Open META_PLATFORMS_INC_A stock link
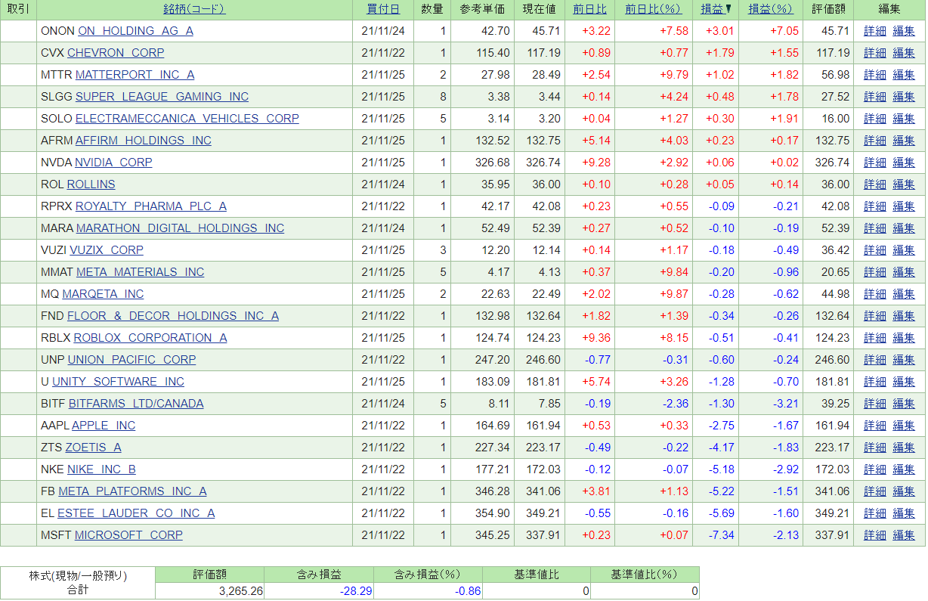 132,491
